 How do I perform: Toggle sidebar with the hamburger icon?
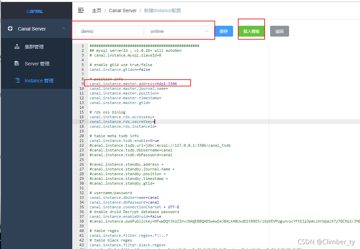(x=81, y=10)
